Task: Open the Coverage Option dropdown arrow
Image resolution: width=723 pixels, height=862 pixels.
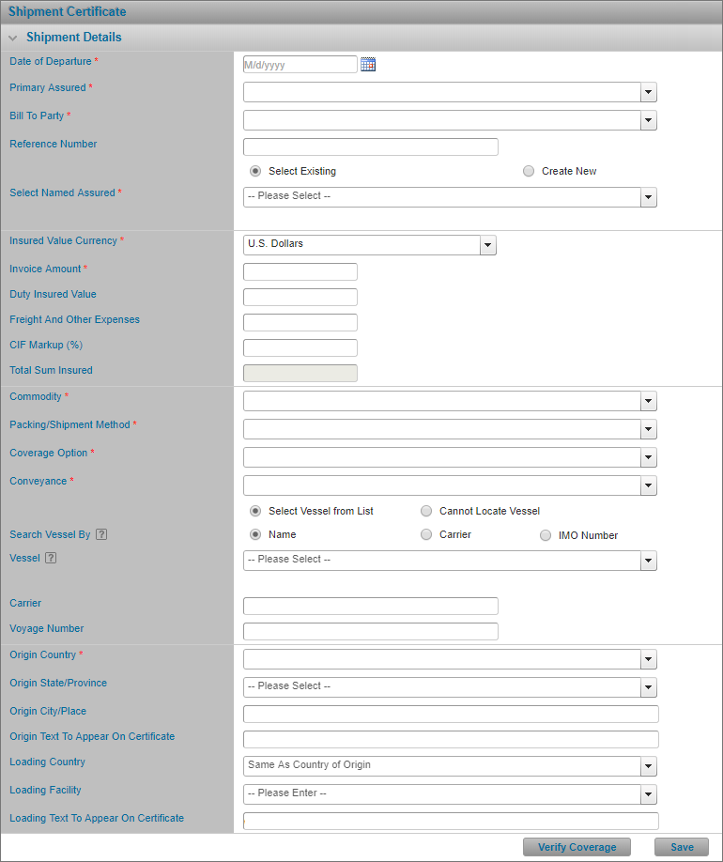Action: click(x=649, y=457)
